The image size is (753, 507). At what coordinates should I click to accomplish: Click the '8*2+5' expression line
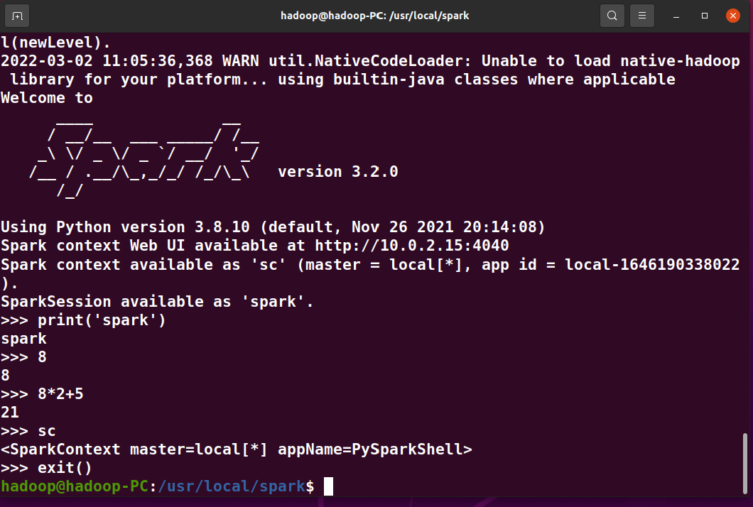click(x=42, y=393)
